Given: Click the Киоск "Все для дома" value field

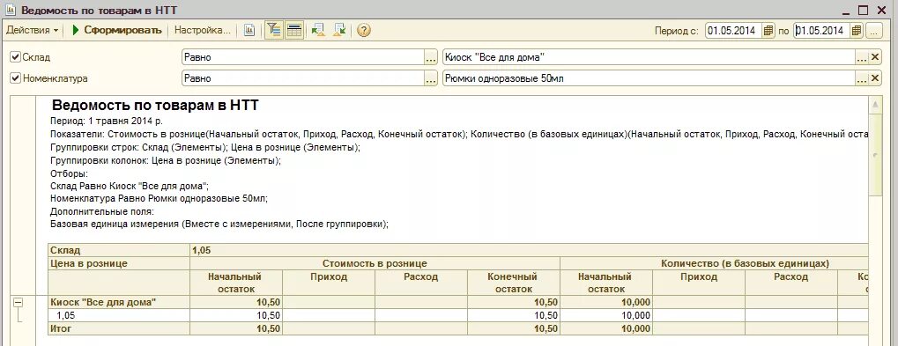Looking at the screenshot, I should click(x=649, y=57).
